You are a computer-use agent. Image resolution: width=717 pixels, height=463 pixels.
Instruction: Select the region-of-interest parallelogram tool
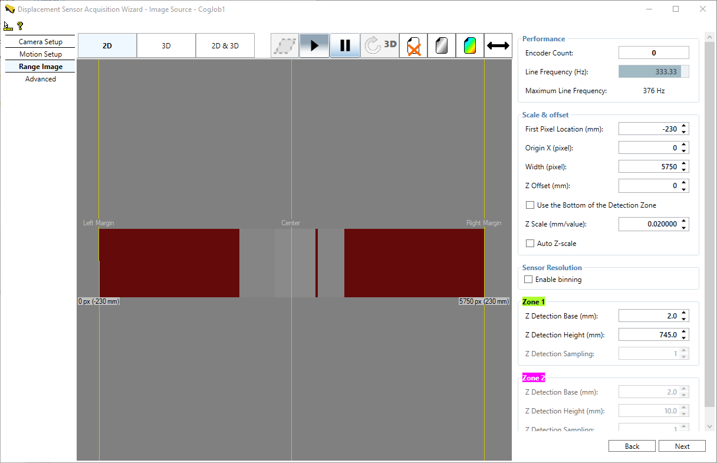pos(285,45)
